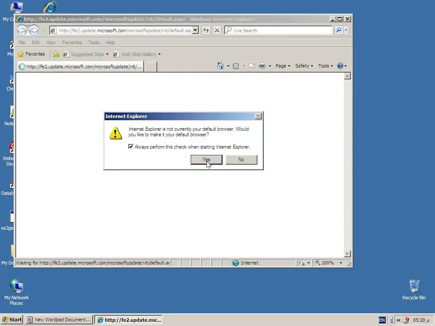This screenshot has width=435, height=326.
Task: Open the Tools command bar dropdown
Action: (325, 66)
